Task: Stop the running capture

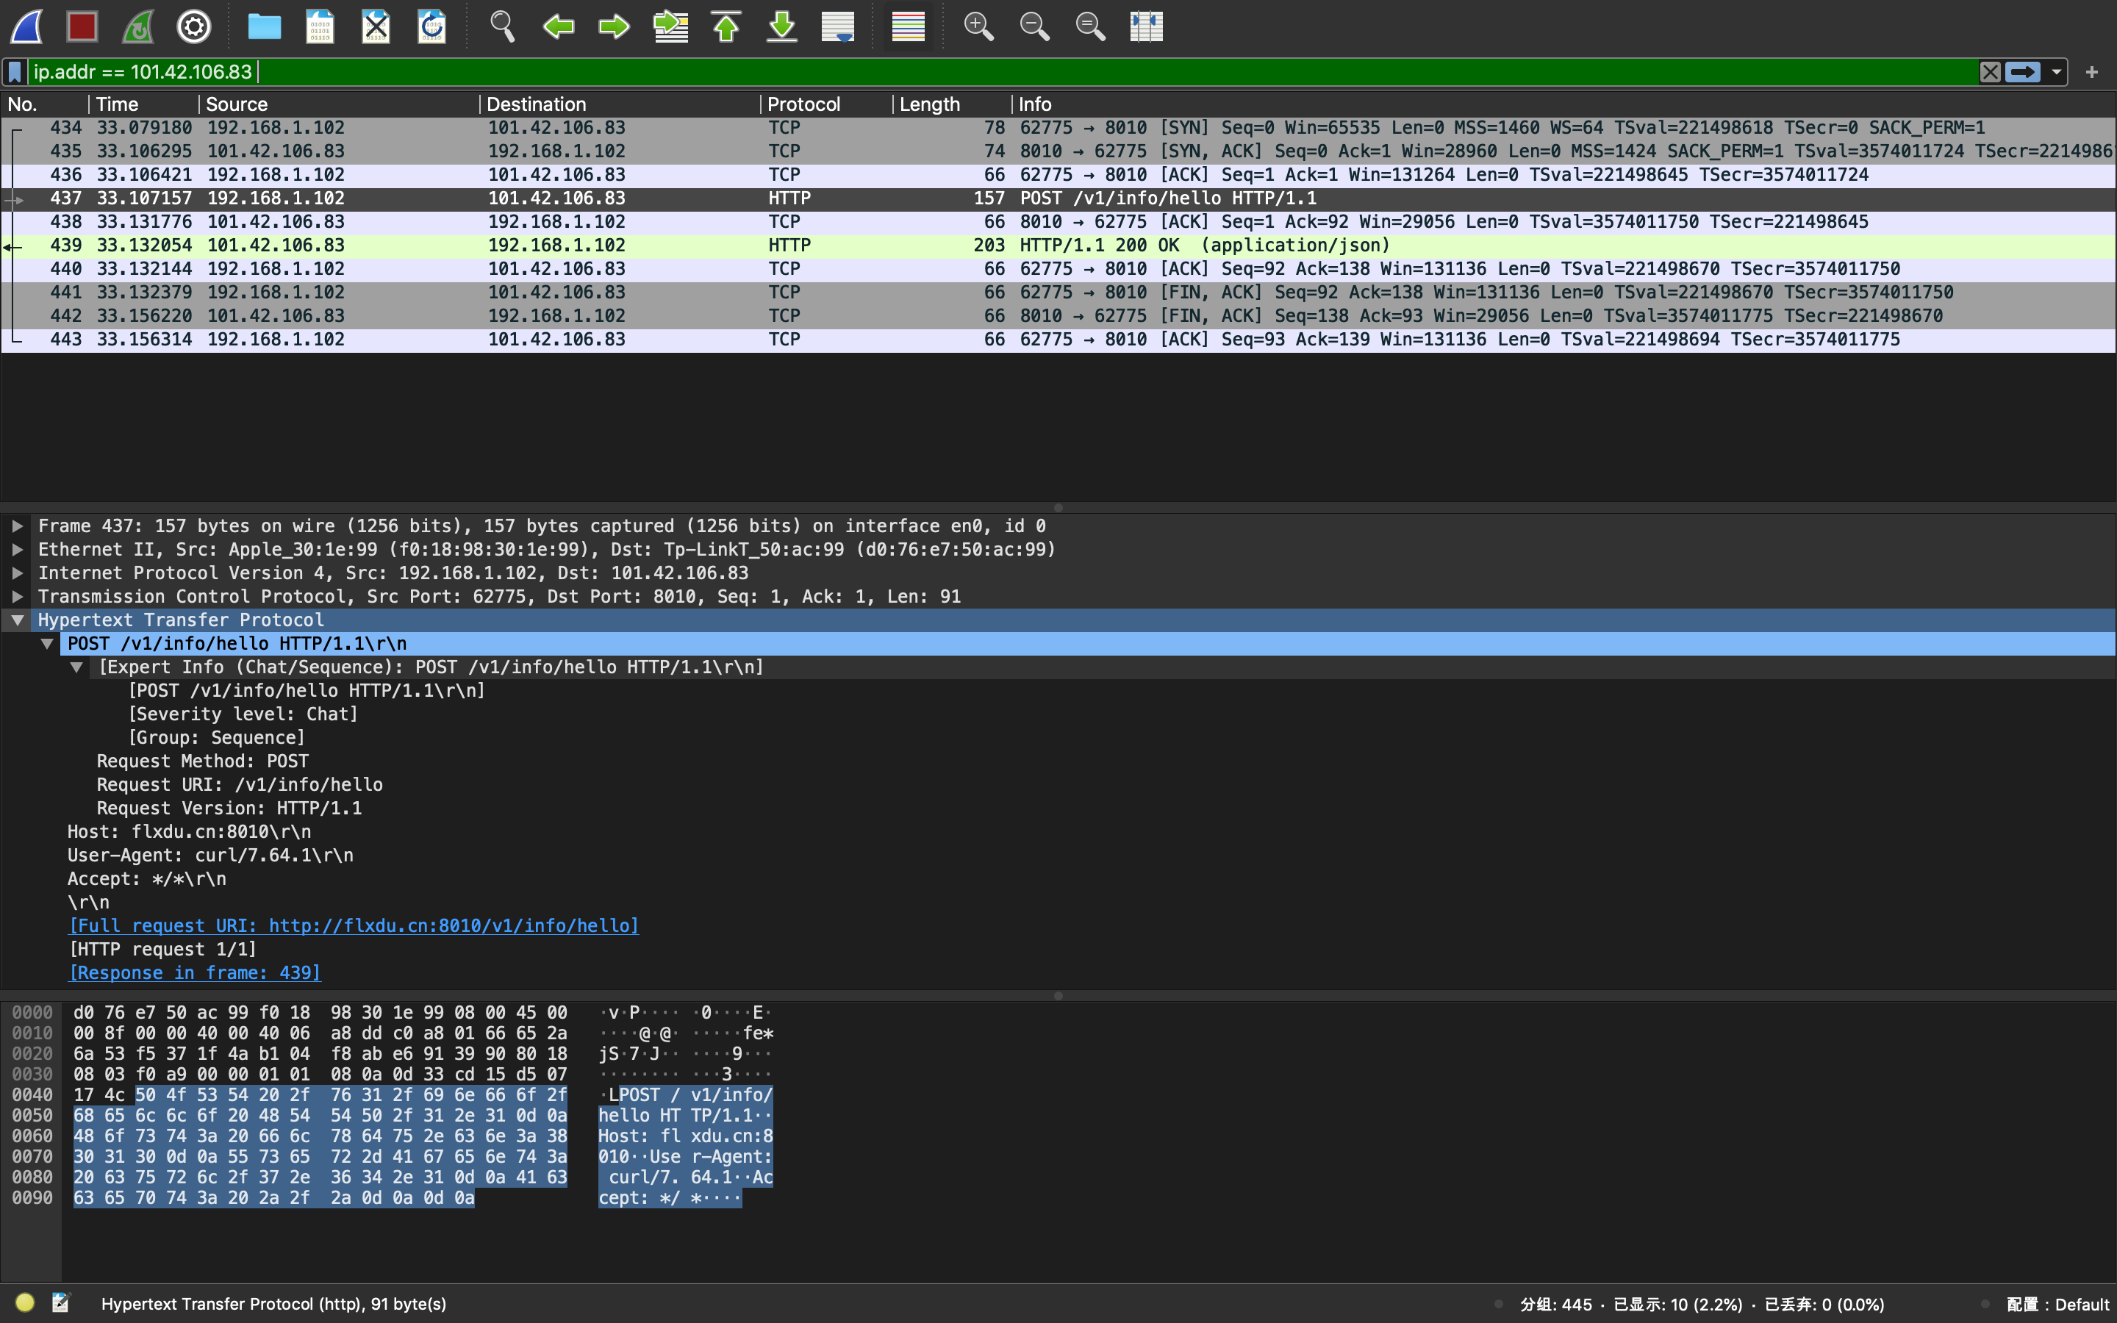Action: click(x=82, y=26)
